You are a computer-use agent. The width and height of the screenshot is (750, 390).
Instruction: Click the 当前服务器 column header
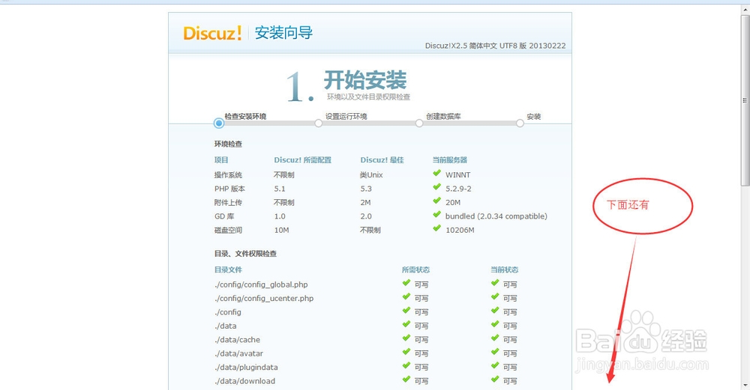[x=449, y=160]
